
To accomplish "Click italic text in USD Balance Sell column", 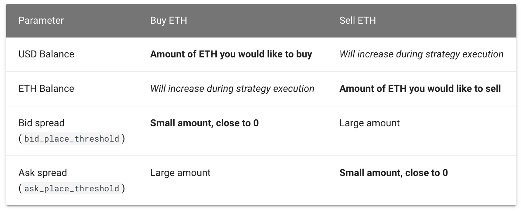I will pos(421,54).
